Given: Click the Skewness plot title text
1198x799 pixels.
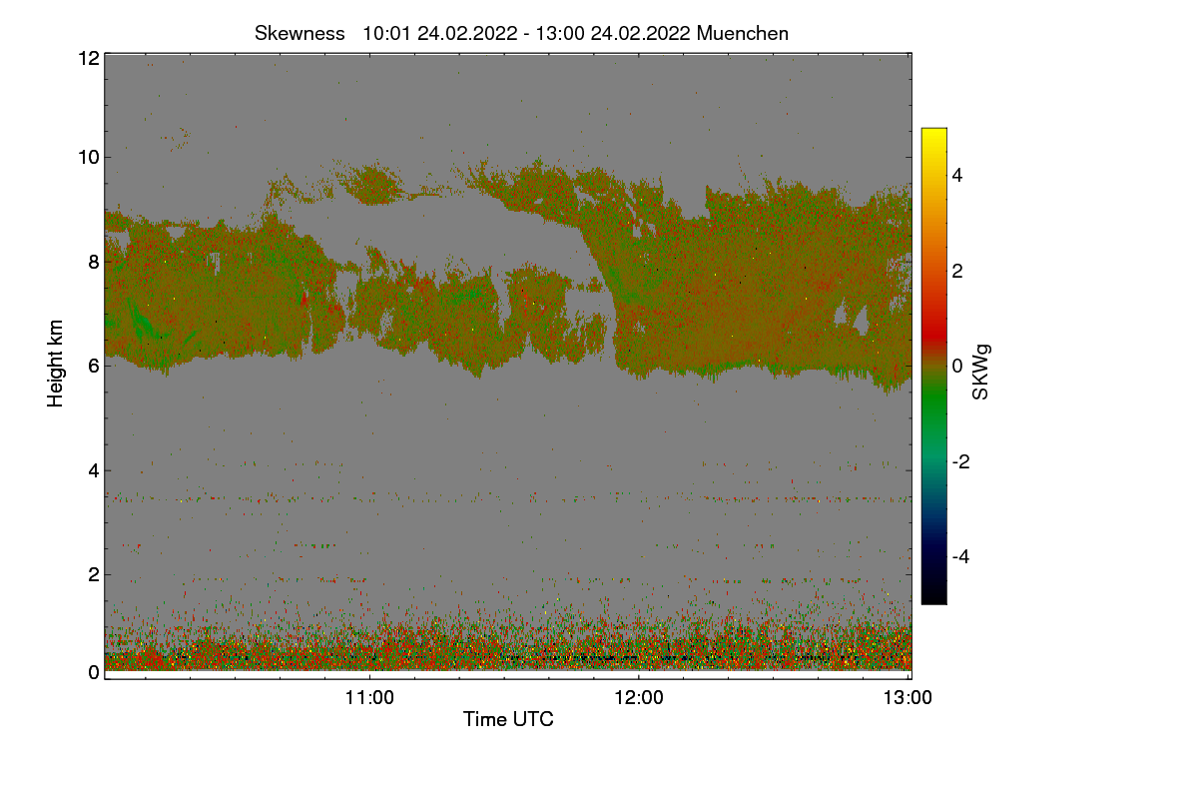Looking at the screenshot, I should point(521,33).
